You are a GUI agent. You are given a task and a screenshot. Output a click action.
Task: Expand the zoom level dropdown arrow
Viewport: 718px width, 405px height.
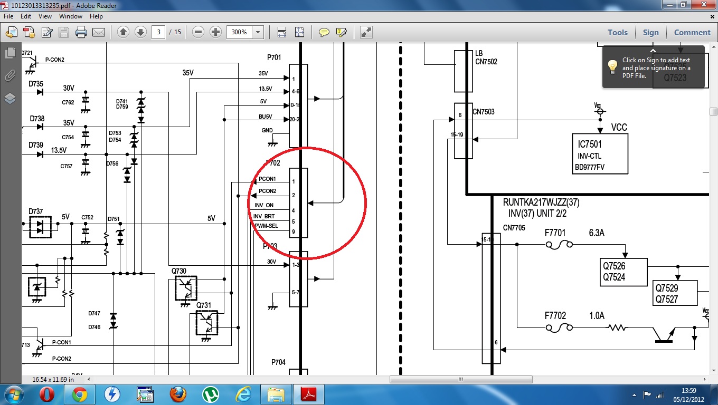pyautogui.click(x=258, y=32)
